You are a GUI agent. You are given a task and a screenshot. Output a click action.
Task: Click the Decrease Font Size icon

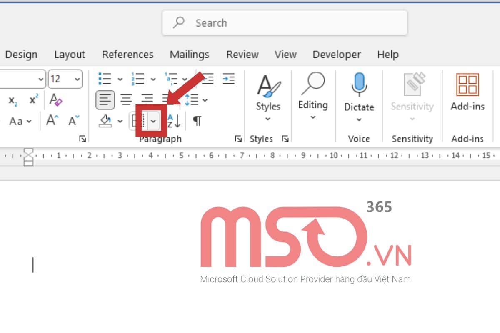[x=74, y=121]
